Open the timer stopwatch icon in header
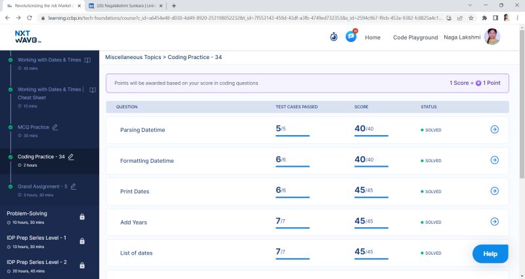Screen dimensions: 525x279 [333, 37]
